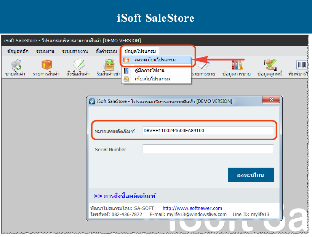Click the lock icon beside ลงทะเบียนโปรแกรม
This screenshot has width=312, height=237.
(126, 60)
